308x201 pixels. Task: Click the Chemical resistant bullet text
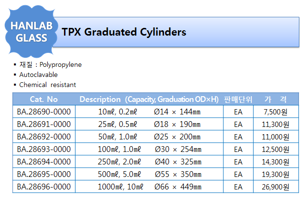click(x=48, y=85)
